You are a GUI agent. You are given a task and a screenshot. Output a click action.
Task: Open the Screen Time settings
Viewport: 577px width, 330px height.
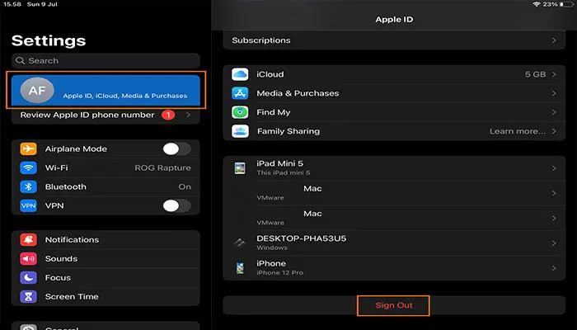[x=106, y=296]
